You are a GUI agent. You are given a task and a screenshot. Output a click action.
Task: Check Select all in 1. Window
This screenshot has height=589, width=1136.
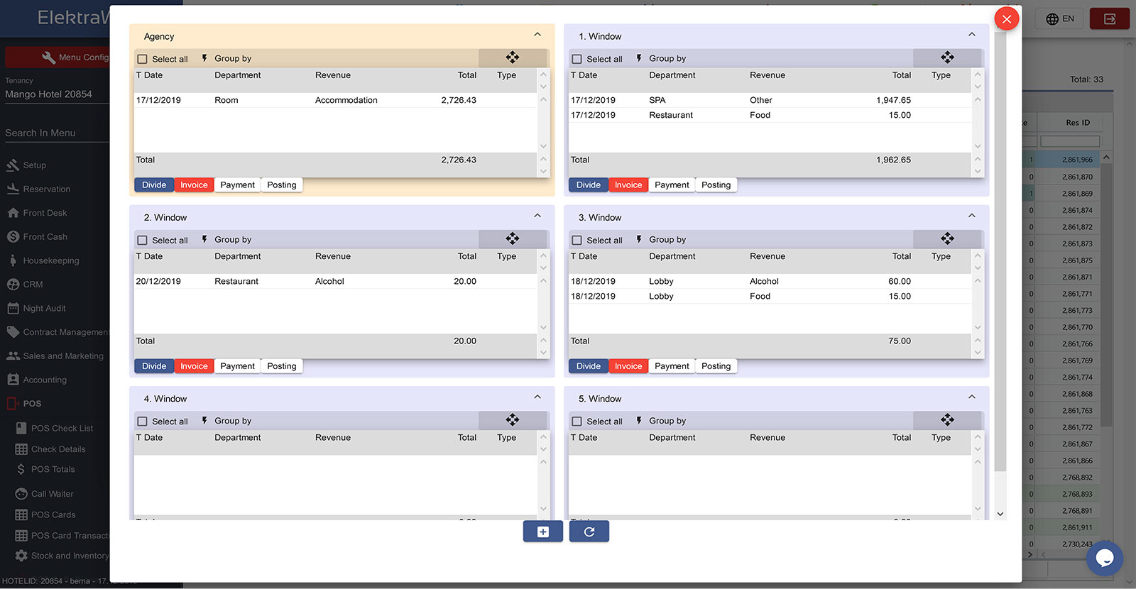click(577, 60)
